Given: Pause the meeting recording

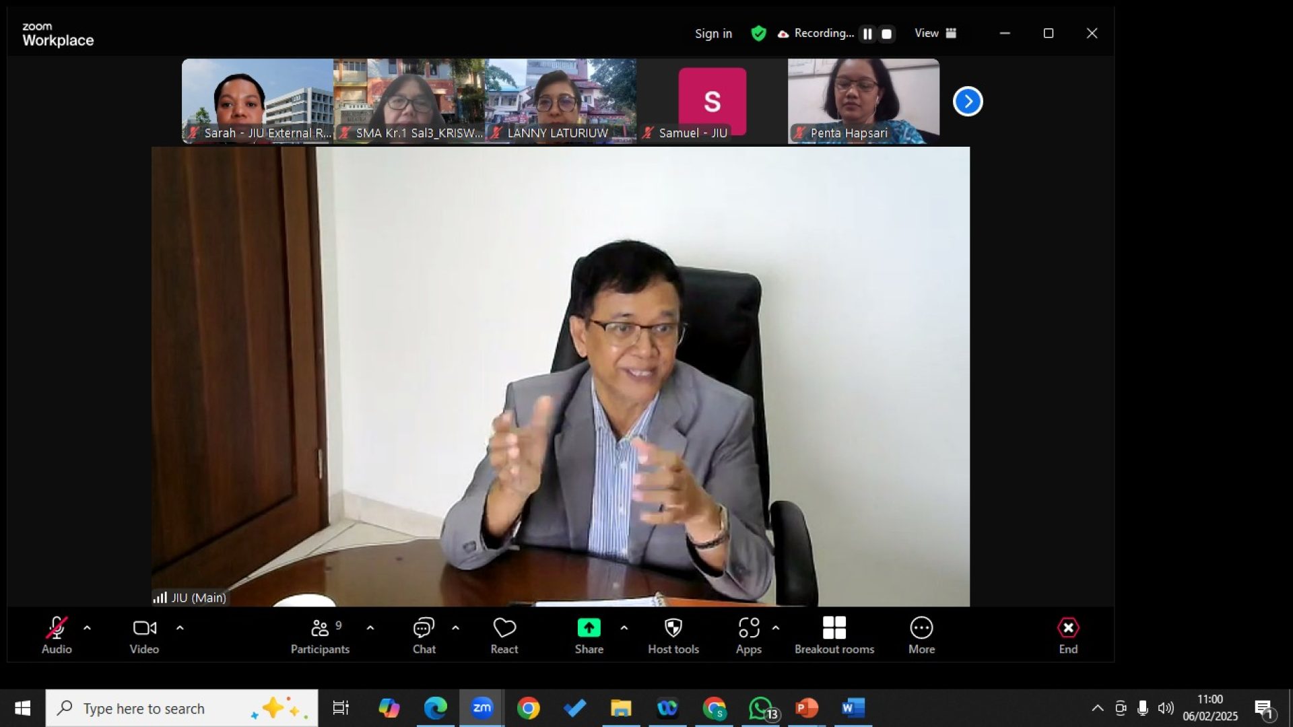Looking at the screenshot, I should point(867,34).
